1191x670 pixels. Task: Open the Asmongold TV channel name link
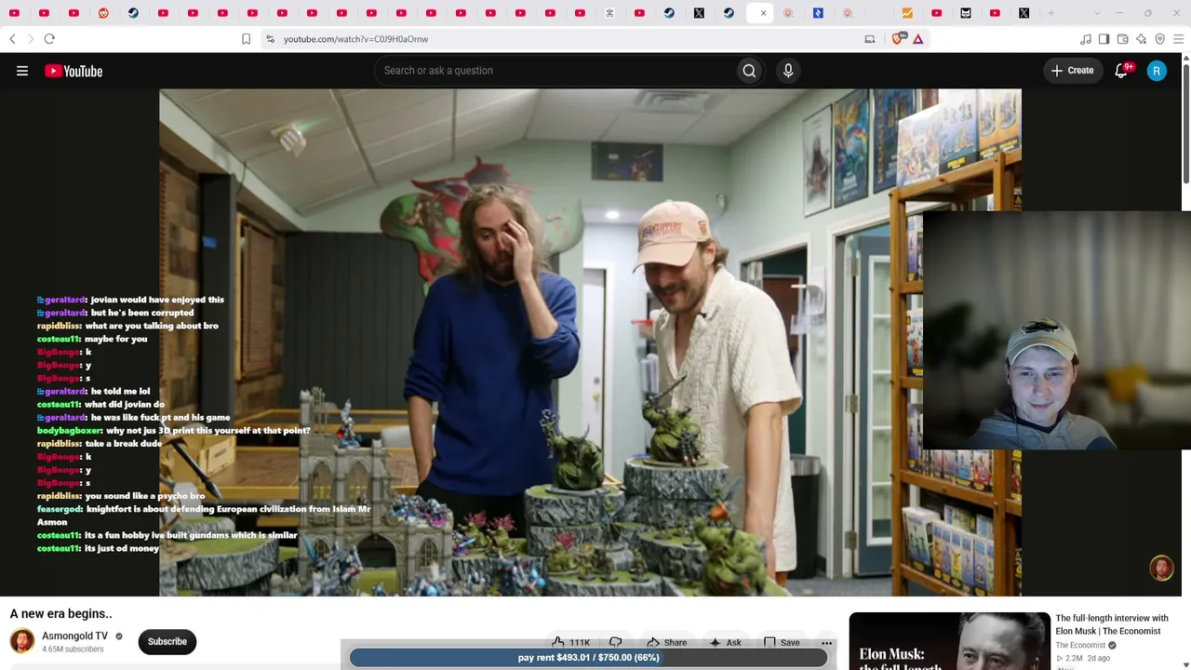click(x=74, y=636)
